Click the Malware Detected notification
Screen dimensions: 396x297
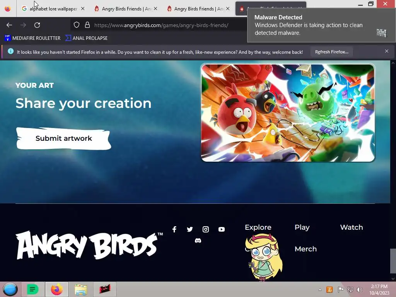321,25
